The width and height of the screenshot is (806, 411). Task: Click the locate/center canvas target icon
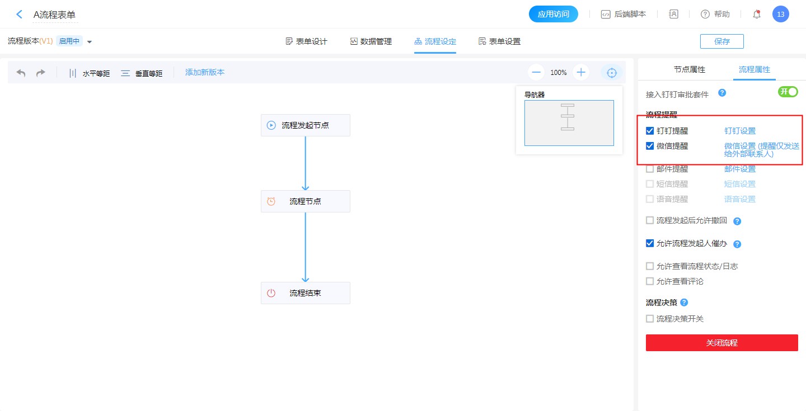click(612, 73)
